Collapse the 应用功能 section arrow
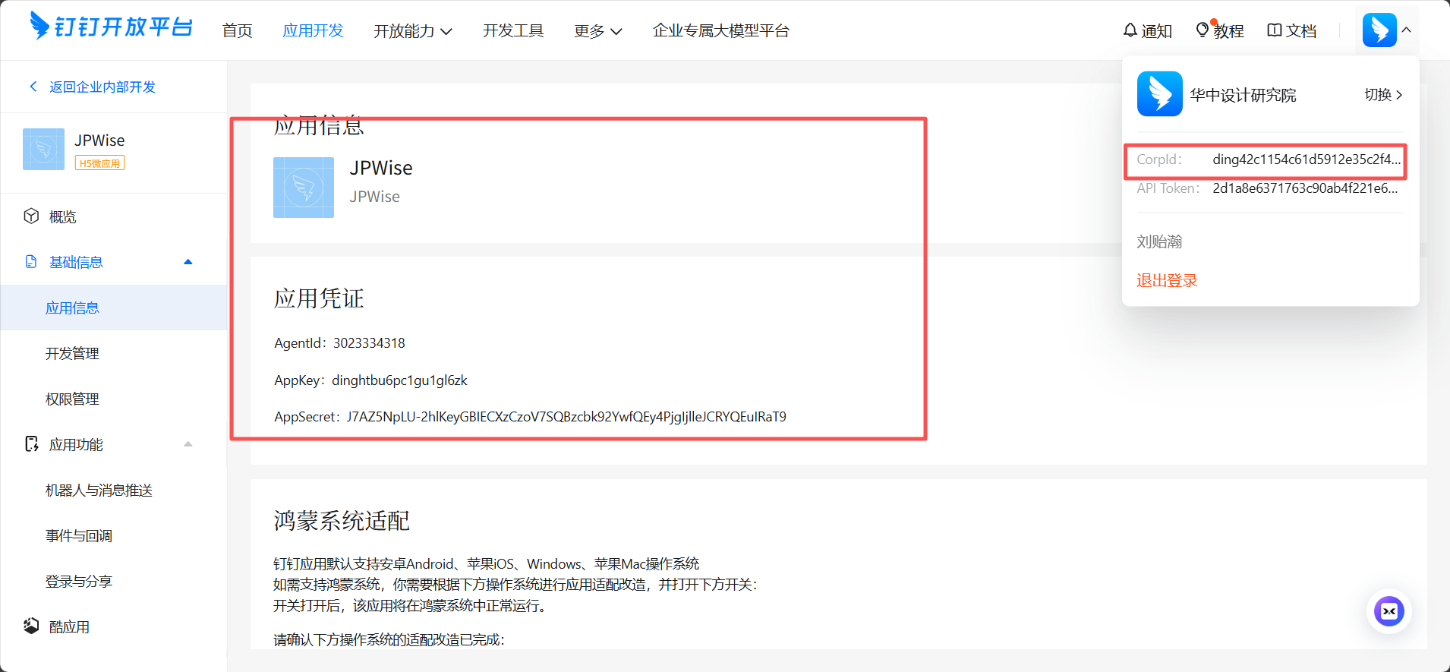The image size is (1450, 672). pos(188,444)
